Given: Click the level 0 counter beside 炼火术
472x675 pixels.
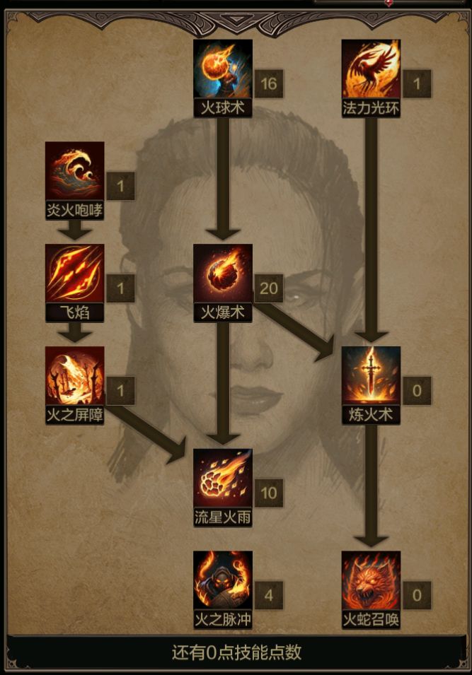Looking at the screenshot, I should [x=417, y=390].
